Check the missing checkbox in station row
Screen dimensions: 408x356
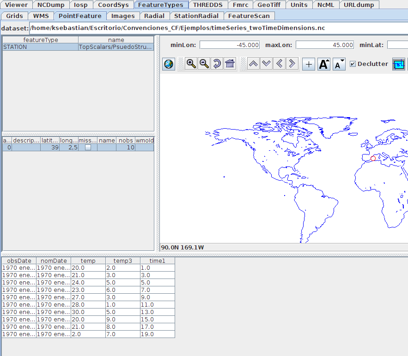pos(88,148)
